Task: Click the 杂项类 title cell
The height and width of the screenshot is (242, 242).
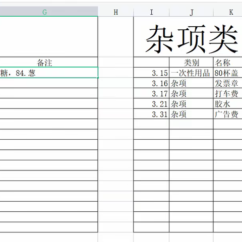Action: 188,37
